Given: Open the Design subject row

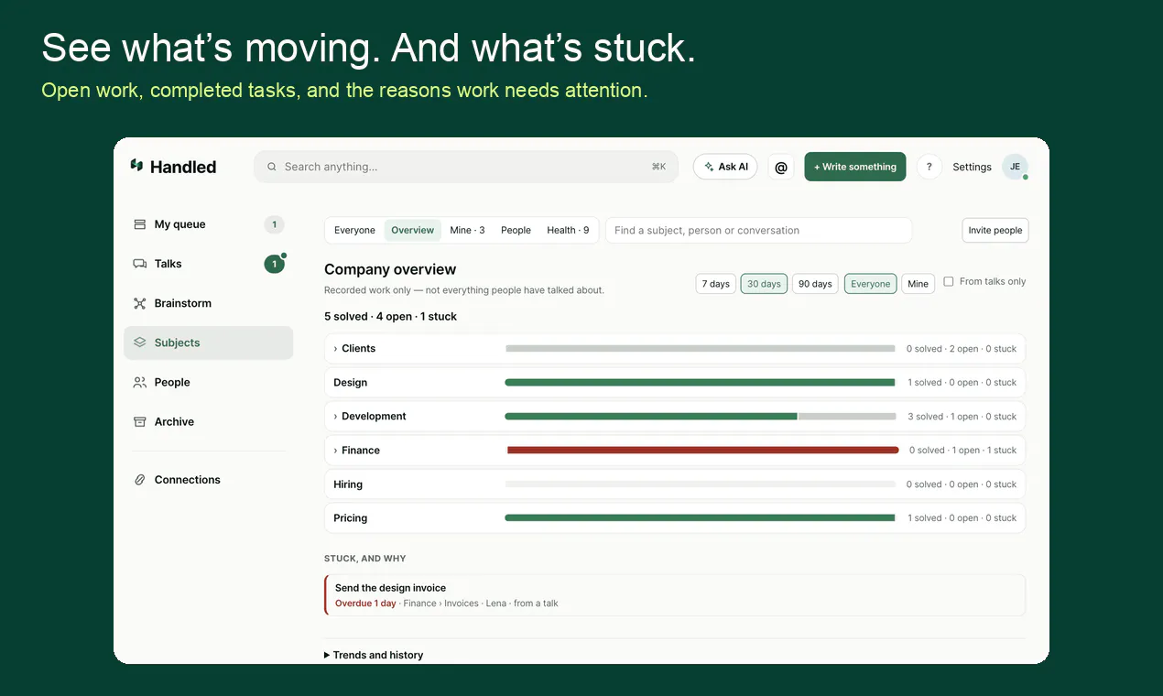Looking at the screenshot, I should [x=675, y=383].
